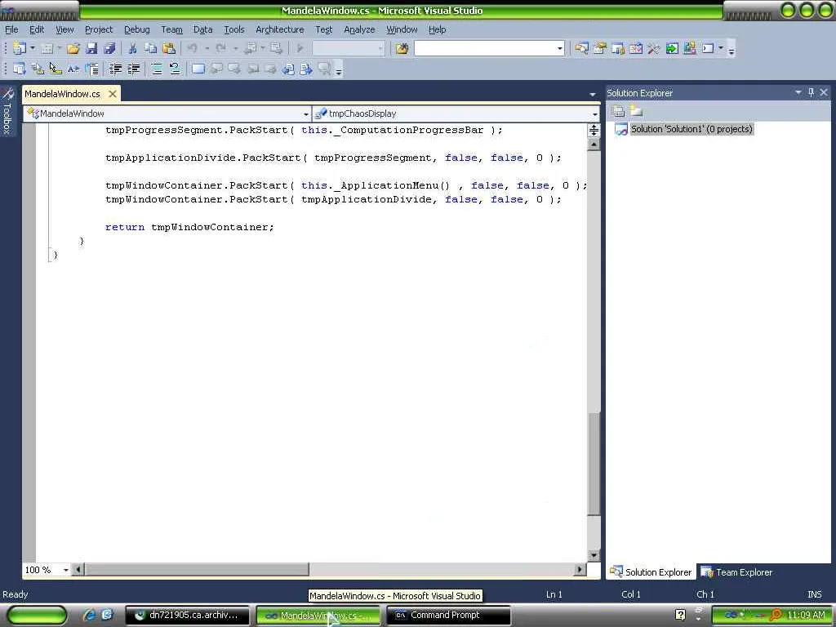
Task: Click the horizontal scrollbar thumb in editor
Action: click(196, 570)
